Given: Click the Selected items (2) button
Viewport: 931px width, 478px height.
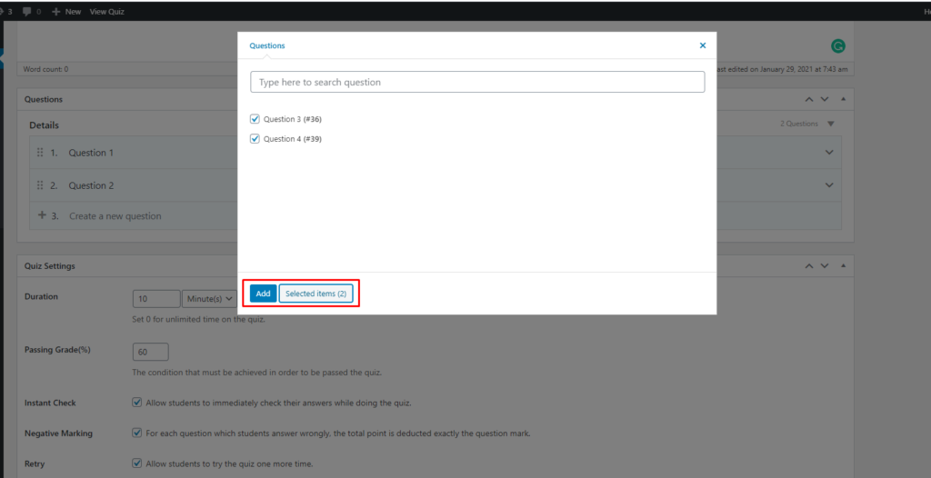Looking at the screenshot, I should click(315, 294).
